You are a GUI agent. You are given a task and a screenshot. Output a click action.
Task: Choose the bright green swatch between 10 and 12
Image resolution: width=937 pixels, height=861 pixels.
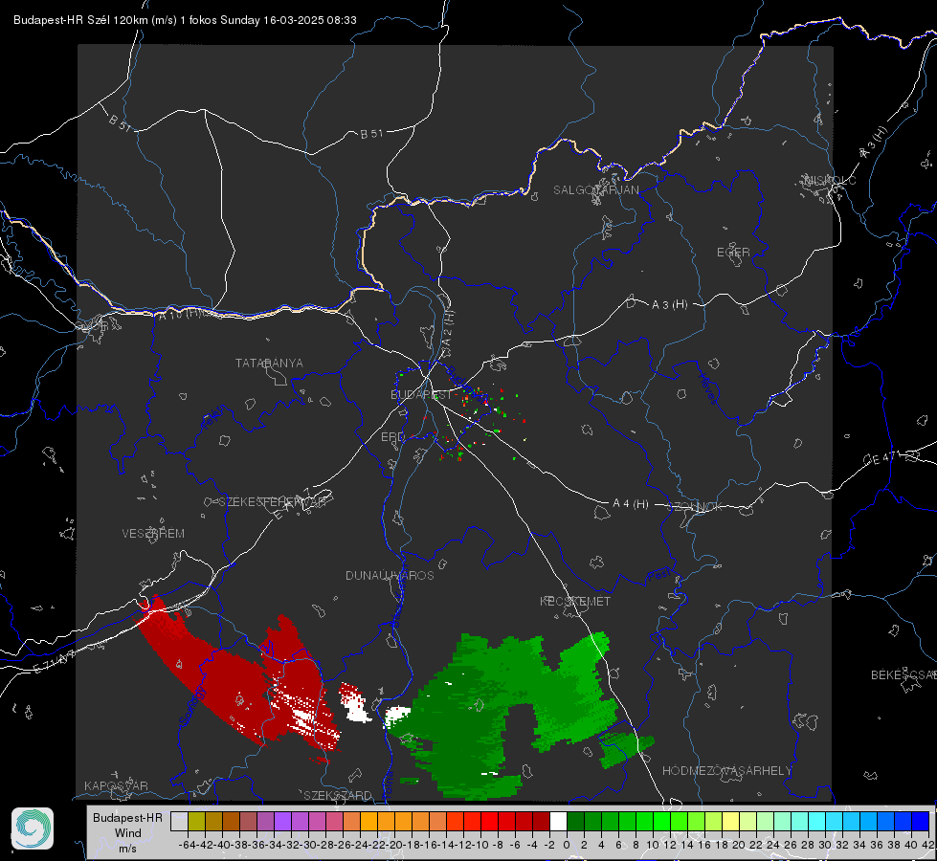661,822
